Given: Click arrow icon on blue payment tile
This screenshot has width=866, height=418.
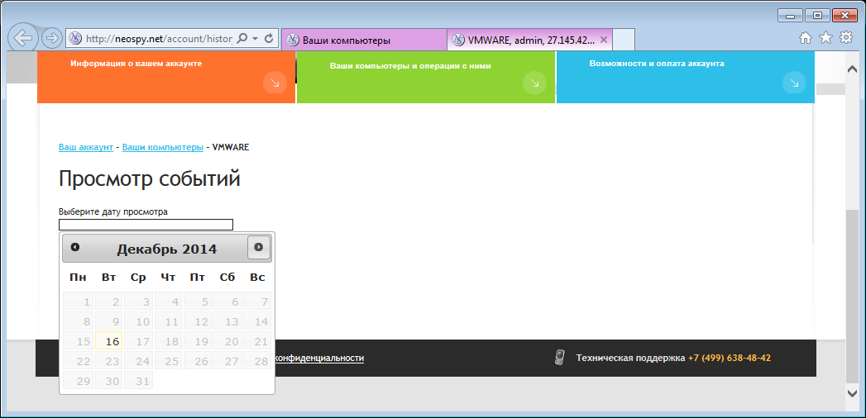Looking at the screenshot, I should (794, 83).
